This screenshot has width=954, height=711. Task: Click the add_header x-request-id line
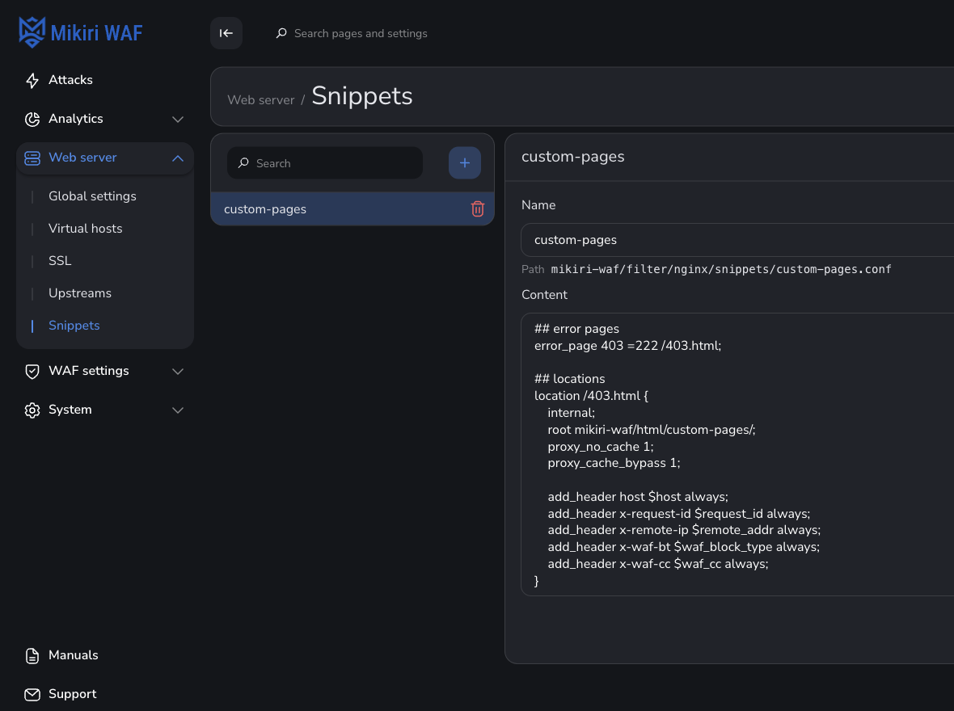coord(679,514)
